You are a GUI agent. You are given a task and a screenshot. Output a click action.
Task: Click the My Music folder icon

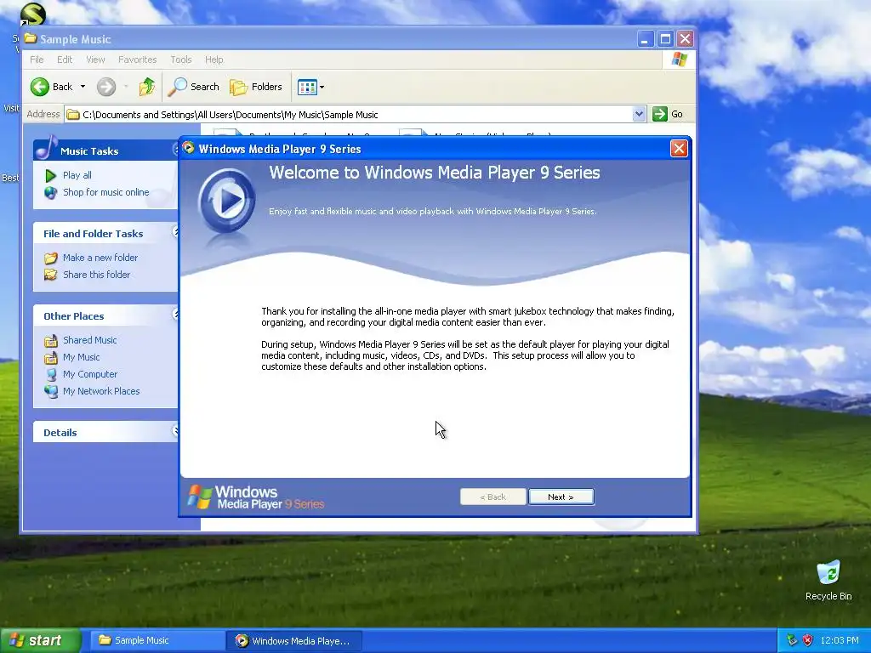pos(50,357)
